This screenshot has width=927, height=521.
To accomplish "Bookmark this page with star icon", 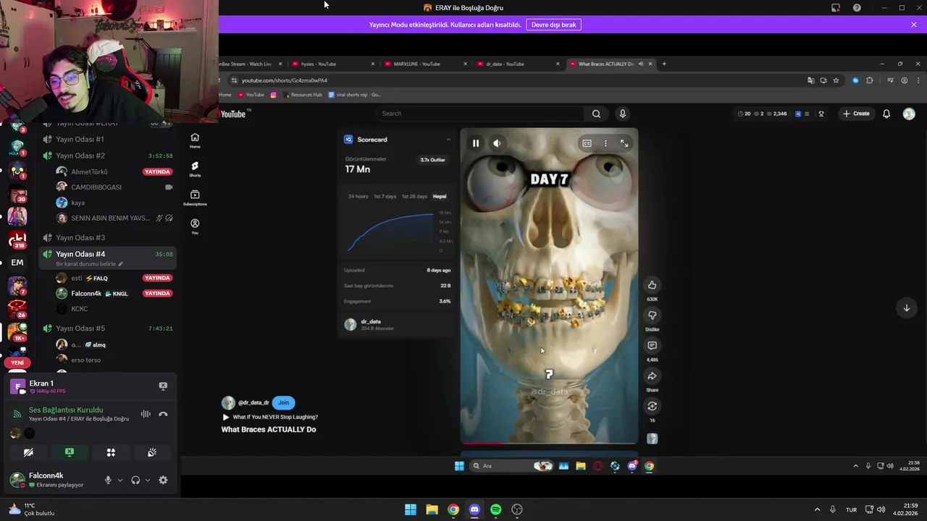I will 836,80.
